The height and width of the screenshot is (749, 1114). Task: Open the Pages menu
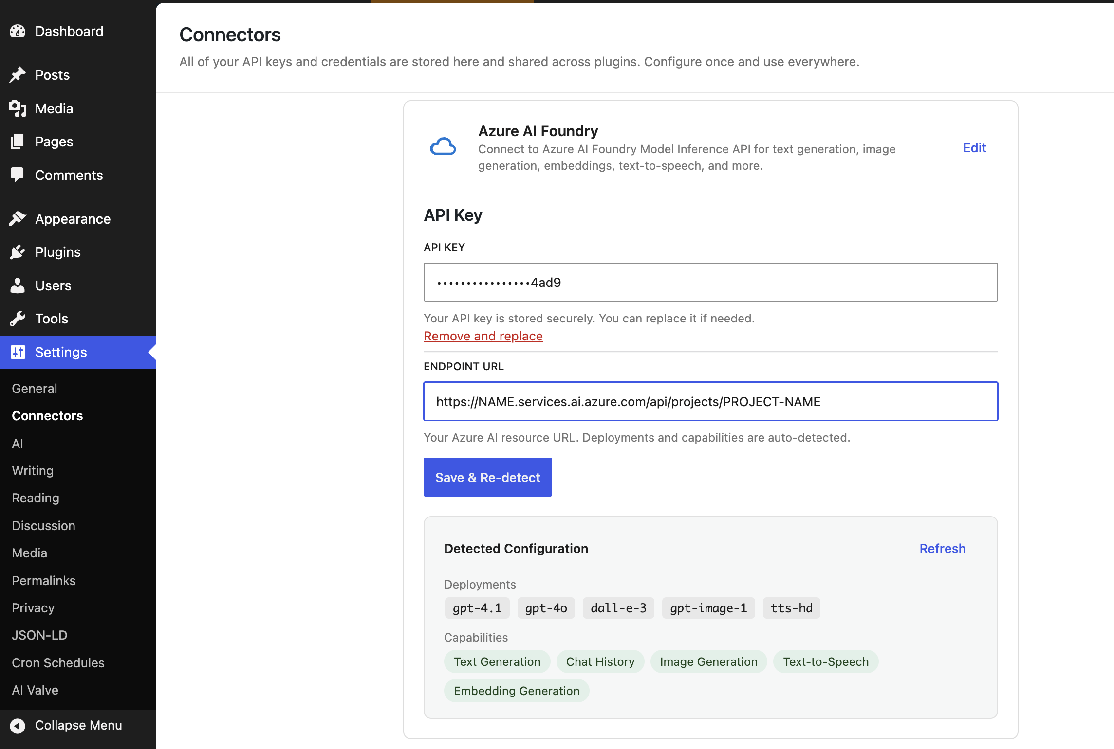point(78,142)
